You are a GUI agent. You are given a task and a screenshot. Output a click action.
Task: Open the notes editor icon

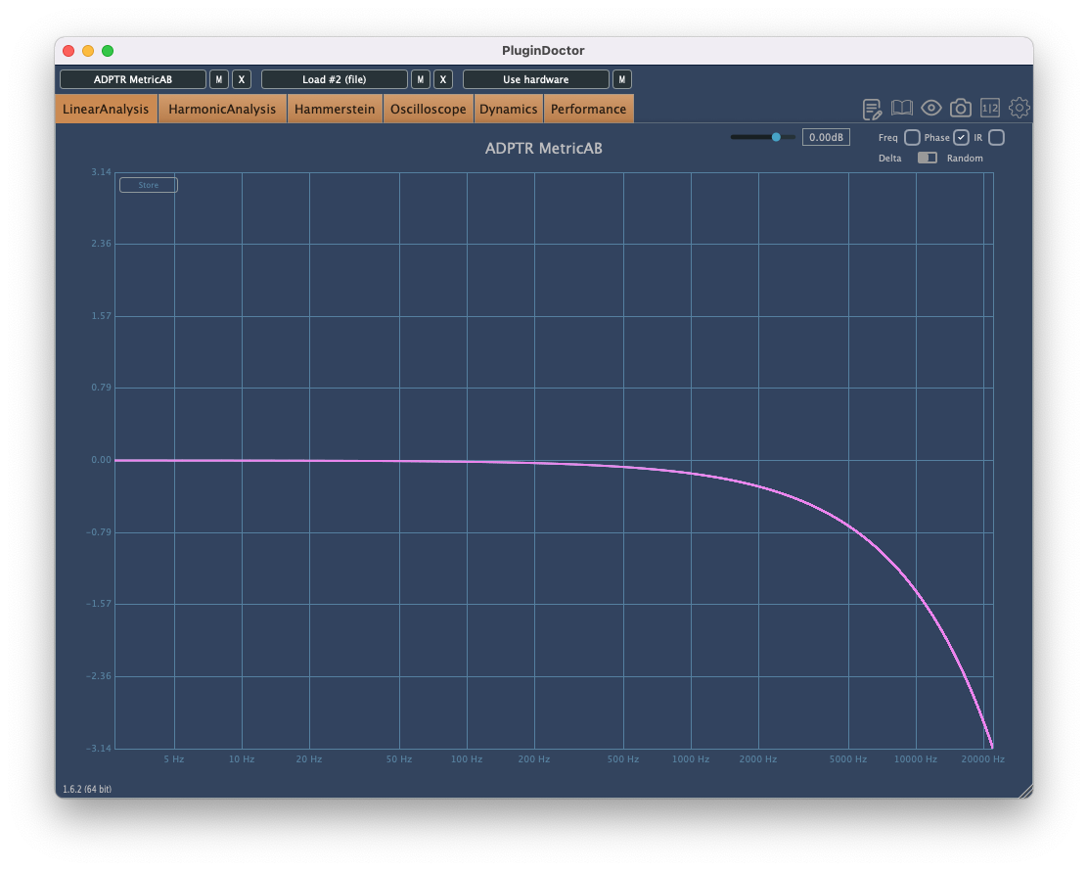(x=872, y=109)
